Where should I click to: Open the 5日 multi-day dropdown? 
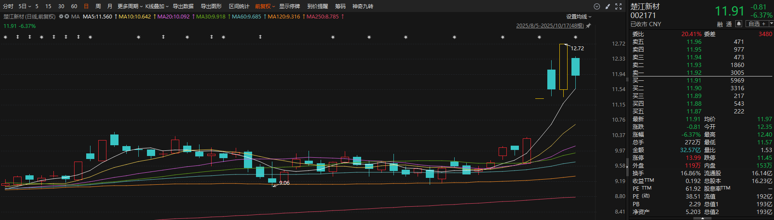coord(25,6)
